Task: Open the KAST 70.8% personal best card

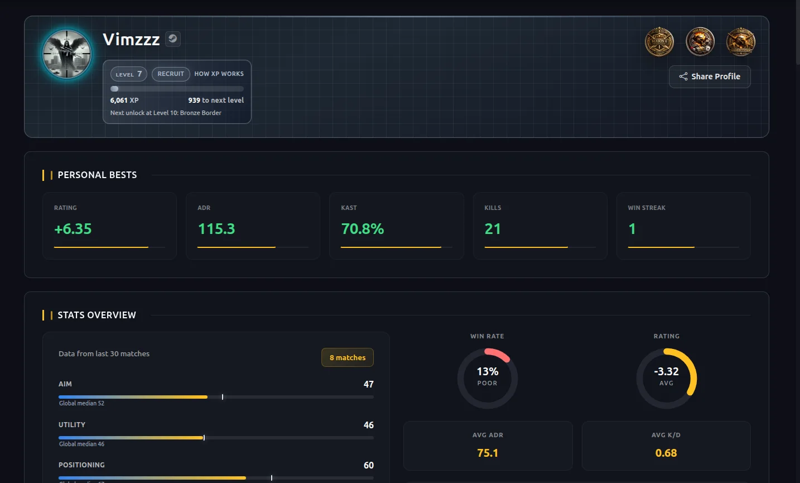Action: coord(396,226)
